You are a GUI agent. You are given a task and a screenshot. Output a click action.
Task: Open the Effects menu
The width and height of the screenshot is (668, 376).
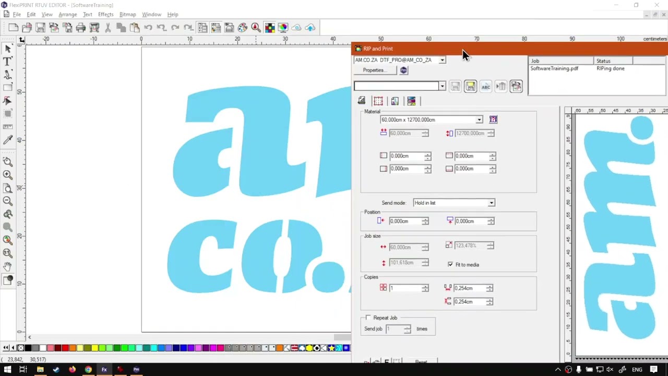(105, 14)
